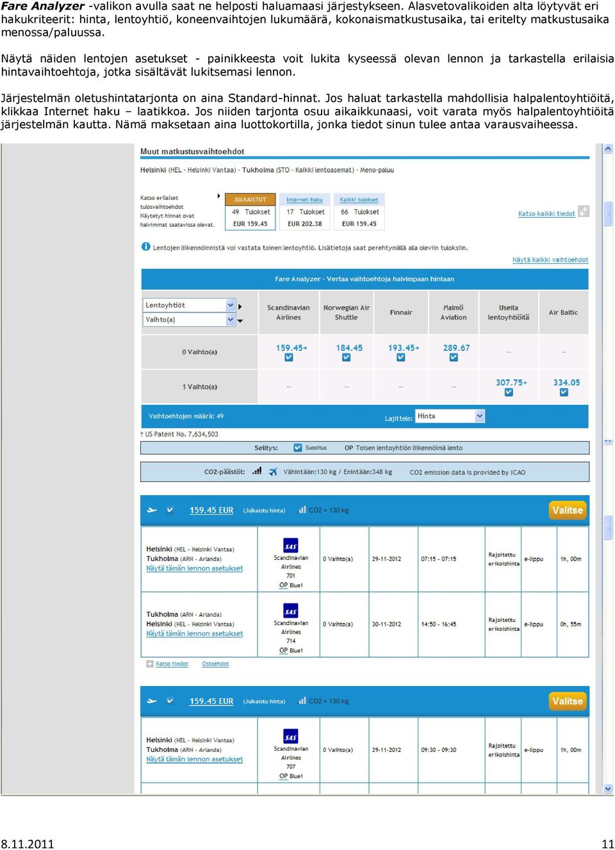615x850 pixels.
Task: Click scrollbar up arrow at top
Action: pos(608,149)
